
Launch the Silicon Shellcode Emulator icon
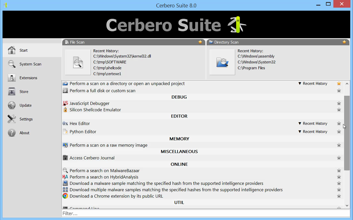click(x=65, y=110)
